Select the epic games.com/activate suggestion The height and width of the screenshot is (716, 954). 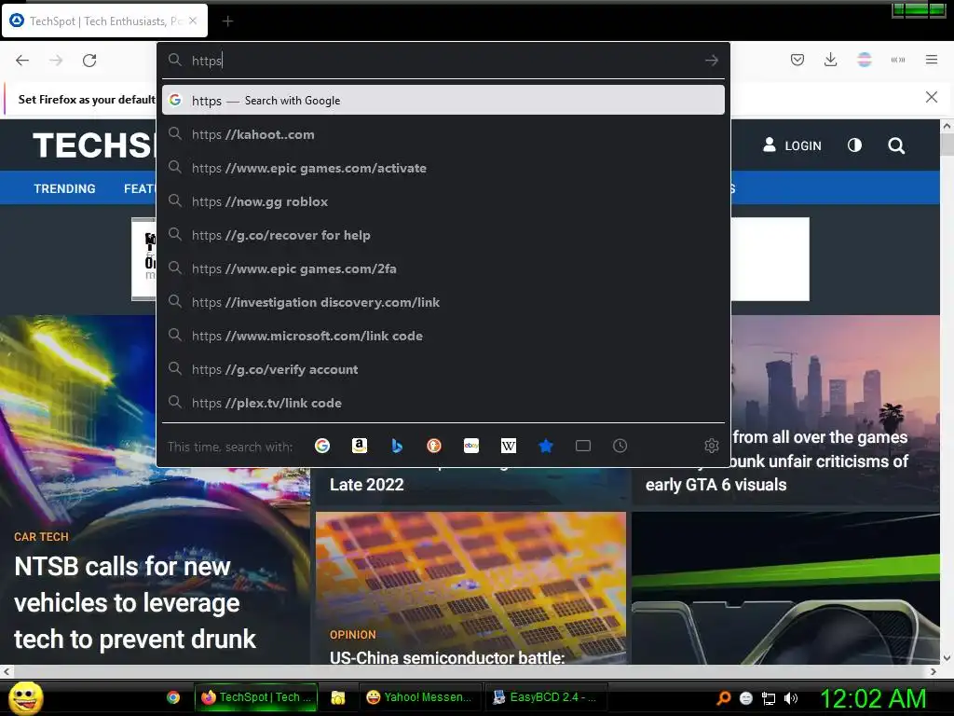pos(443,168)
